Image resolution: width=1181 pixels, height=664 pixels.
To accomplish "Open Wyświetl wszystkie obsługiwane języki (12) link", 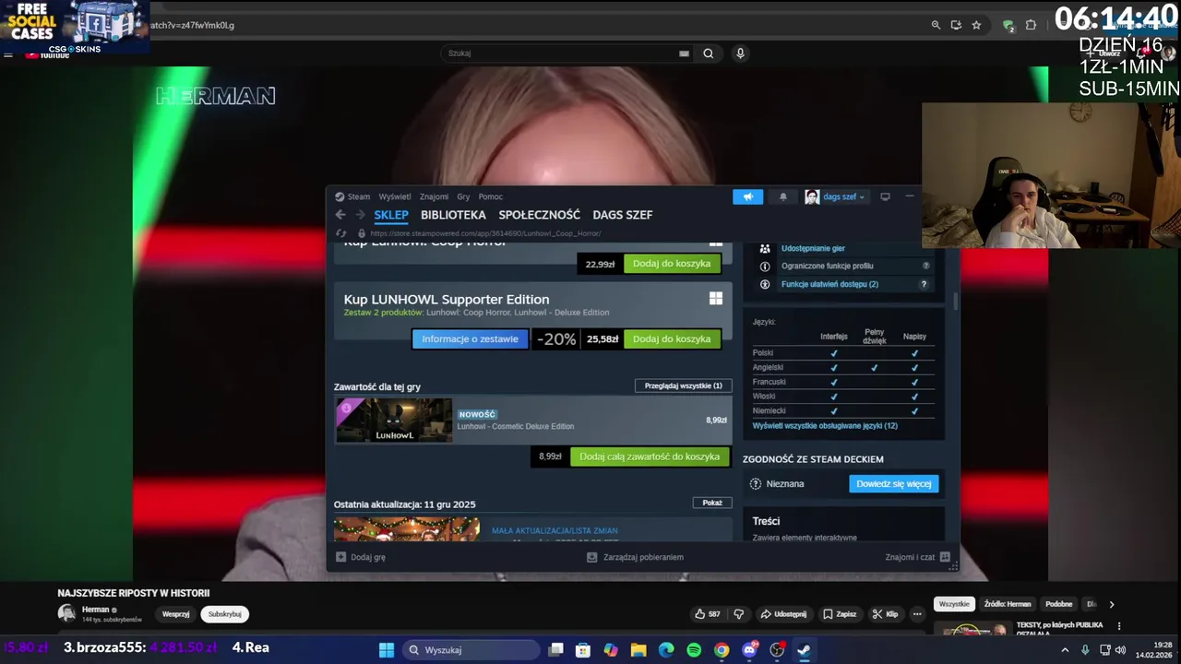I will pyautogui.click(x=825, y=426).
